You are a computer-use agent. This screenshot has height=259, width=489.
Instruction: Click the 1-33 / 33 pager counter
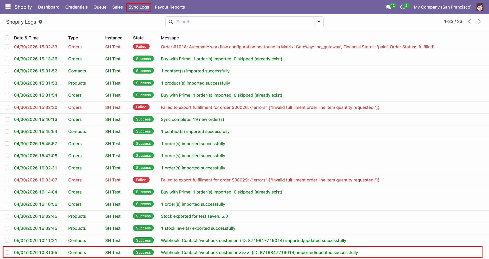(453, 21)
